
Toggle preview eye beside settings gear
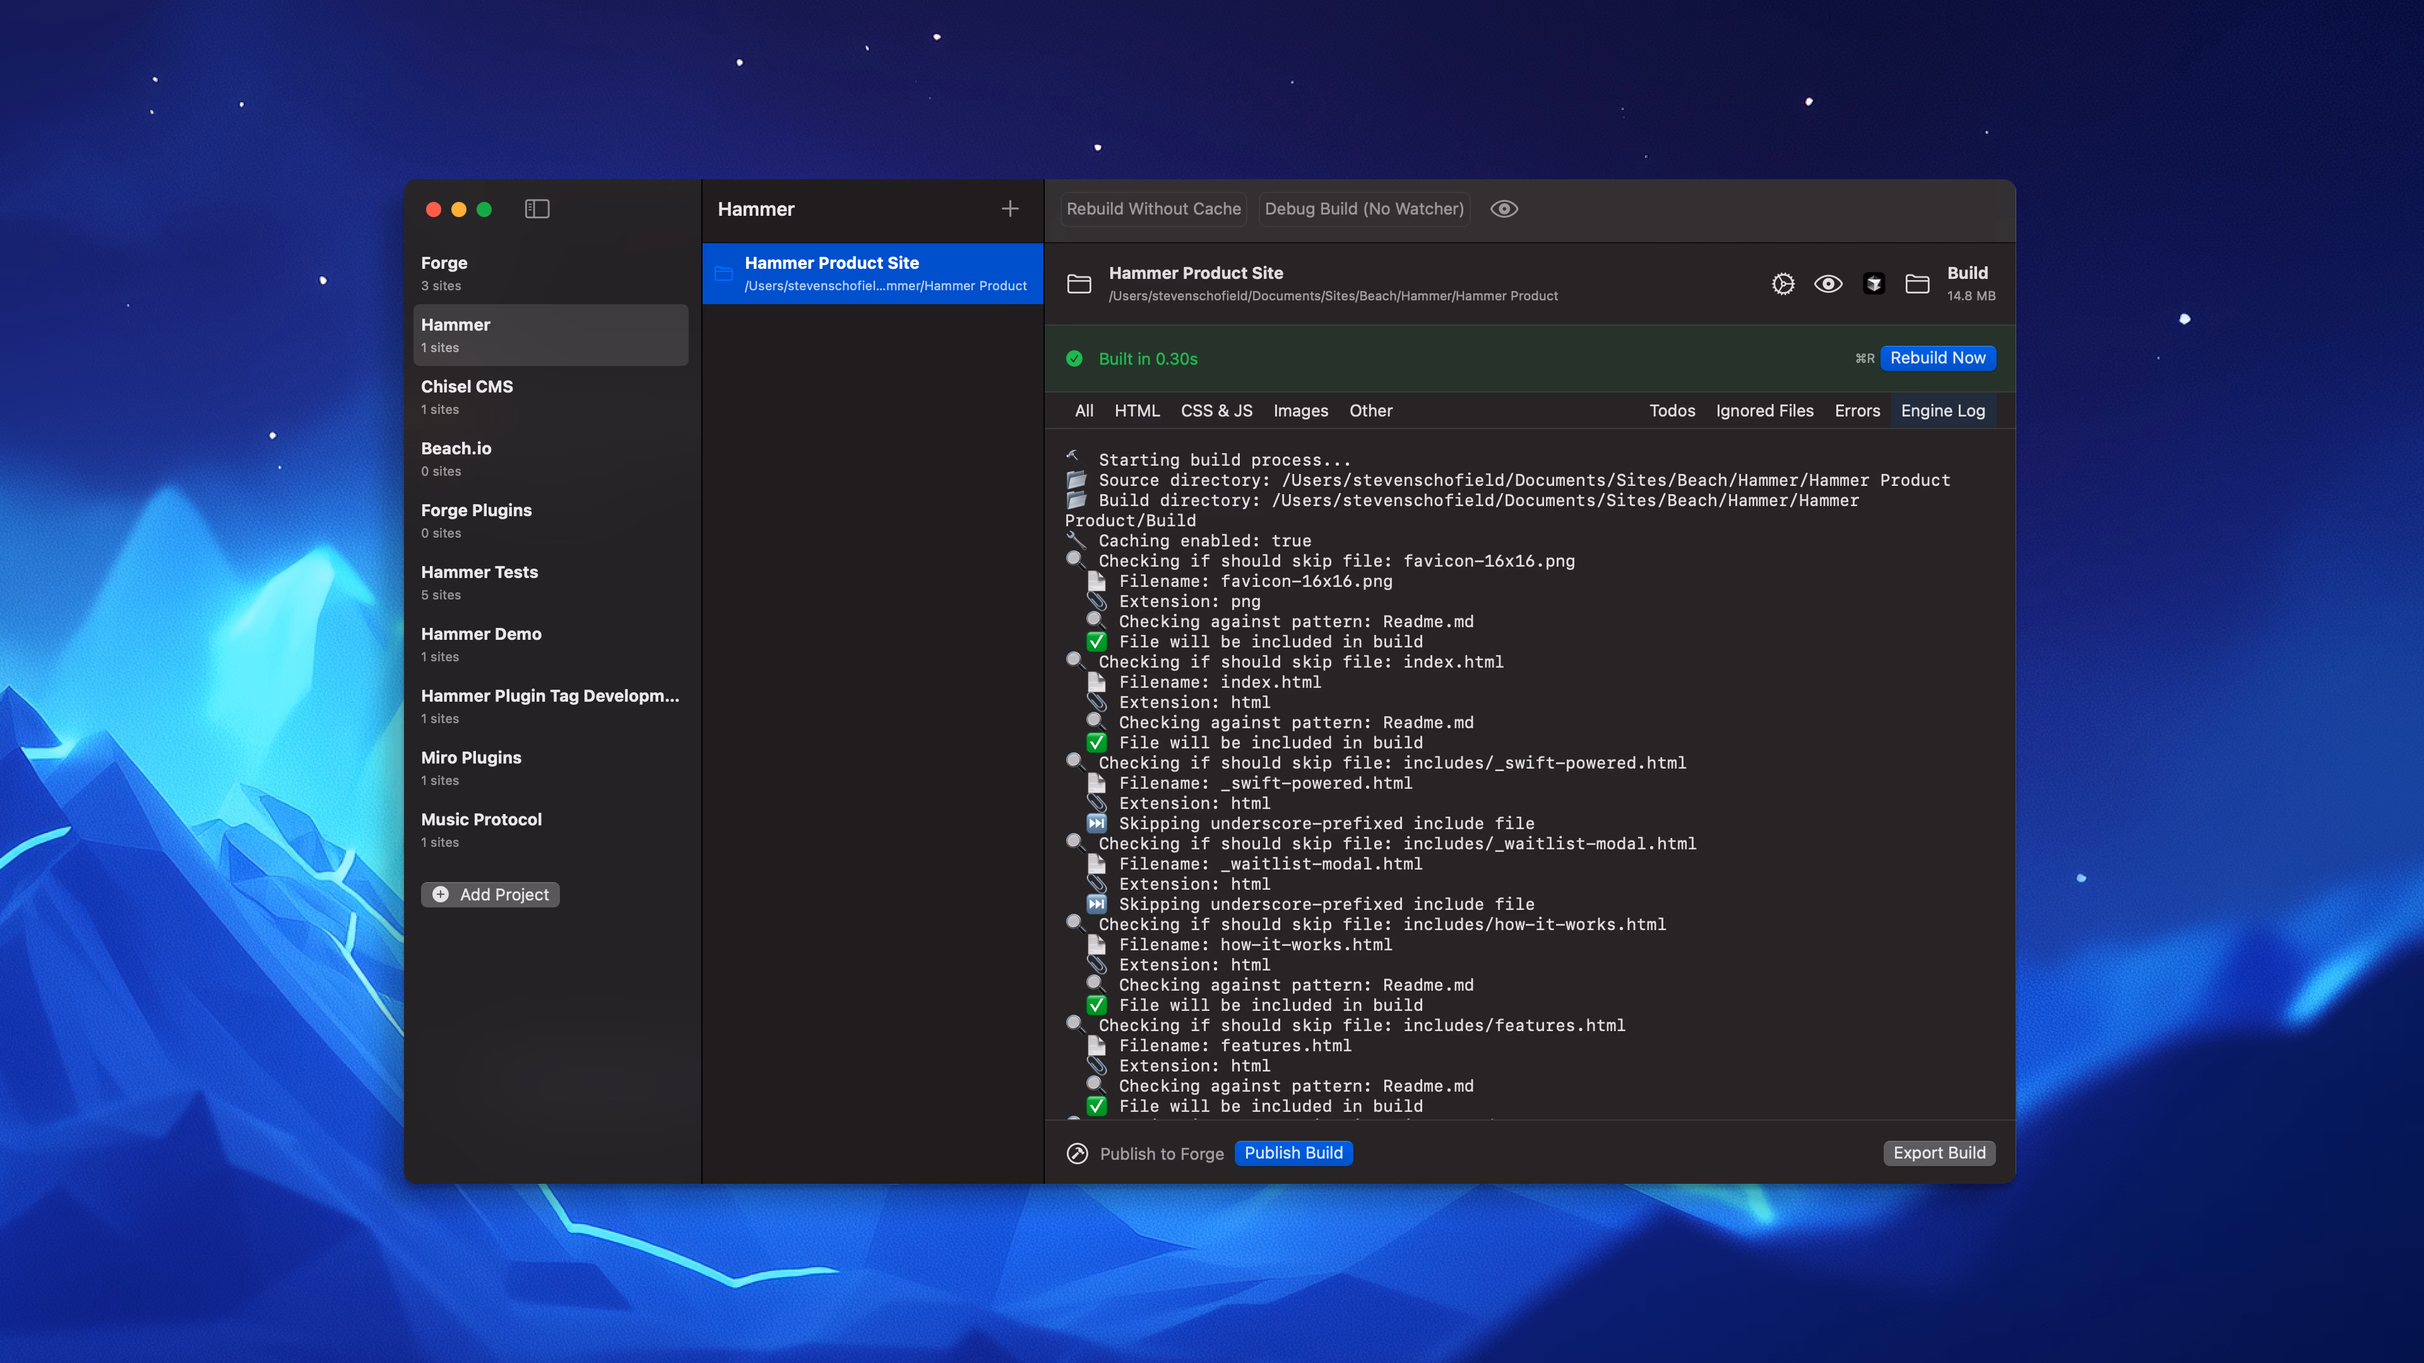tap(1827, 284)
